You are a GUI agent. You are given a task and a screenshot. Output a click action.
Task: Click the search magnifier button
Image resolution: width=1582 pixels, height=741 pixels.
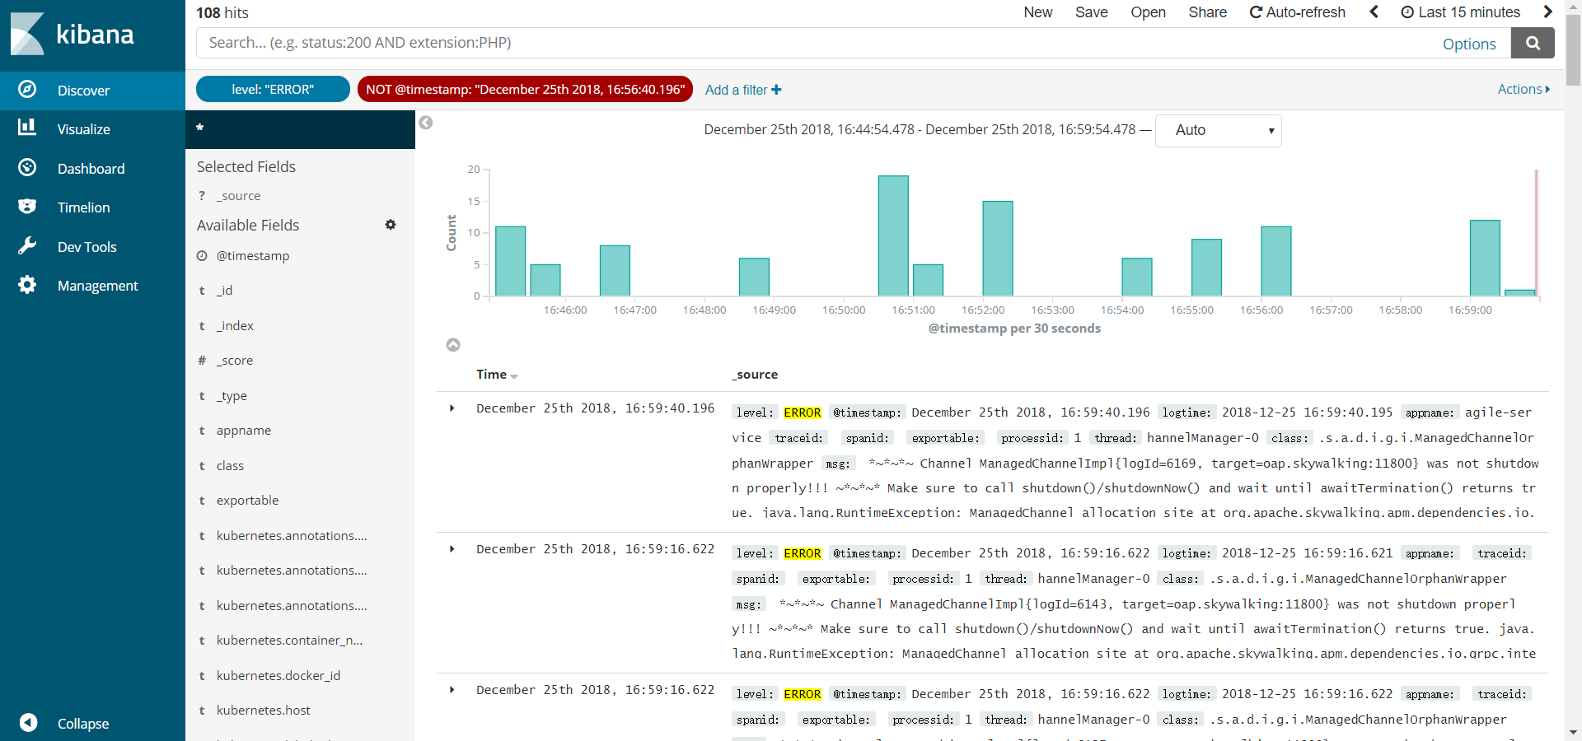1533,43
